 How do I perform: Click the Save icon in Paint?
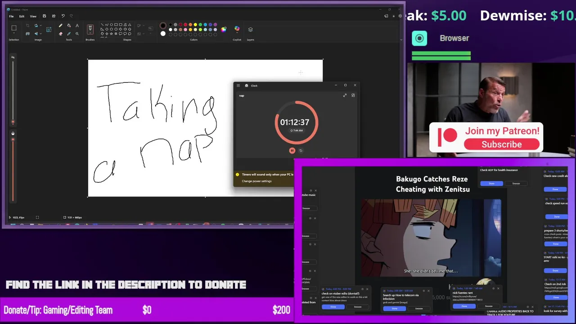tap(44, 16)
